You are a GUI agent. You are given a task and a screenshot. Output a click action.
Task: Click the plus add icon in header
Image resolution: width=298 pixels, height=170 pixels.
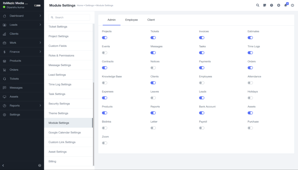point(279,5)
